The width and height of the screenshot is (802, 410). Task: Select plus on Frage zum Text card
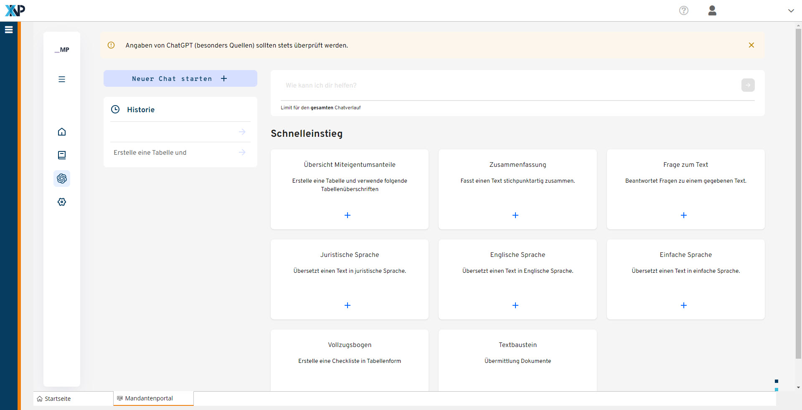683,215
